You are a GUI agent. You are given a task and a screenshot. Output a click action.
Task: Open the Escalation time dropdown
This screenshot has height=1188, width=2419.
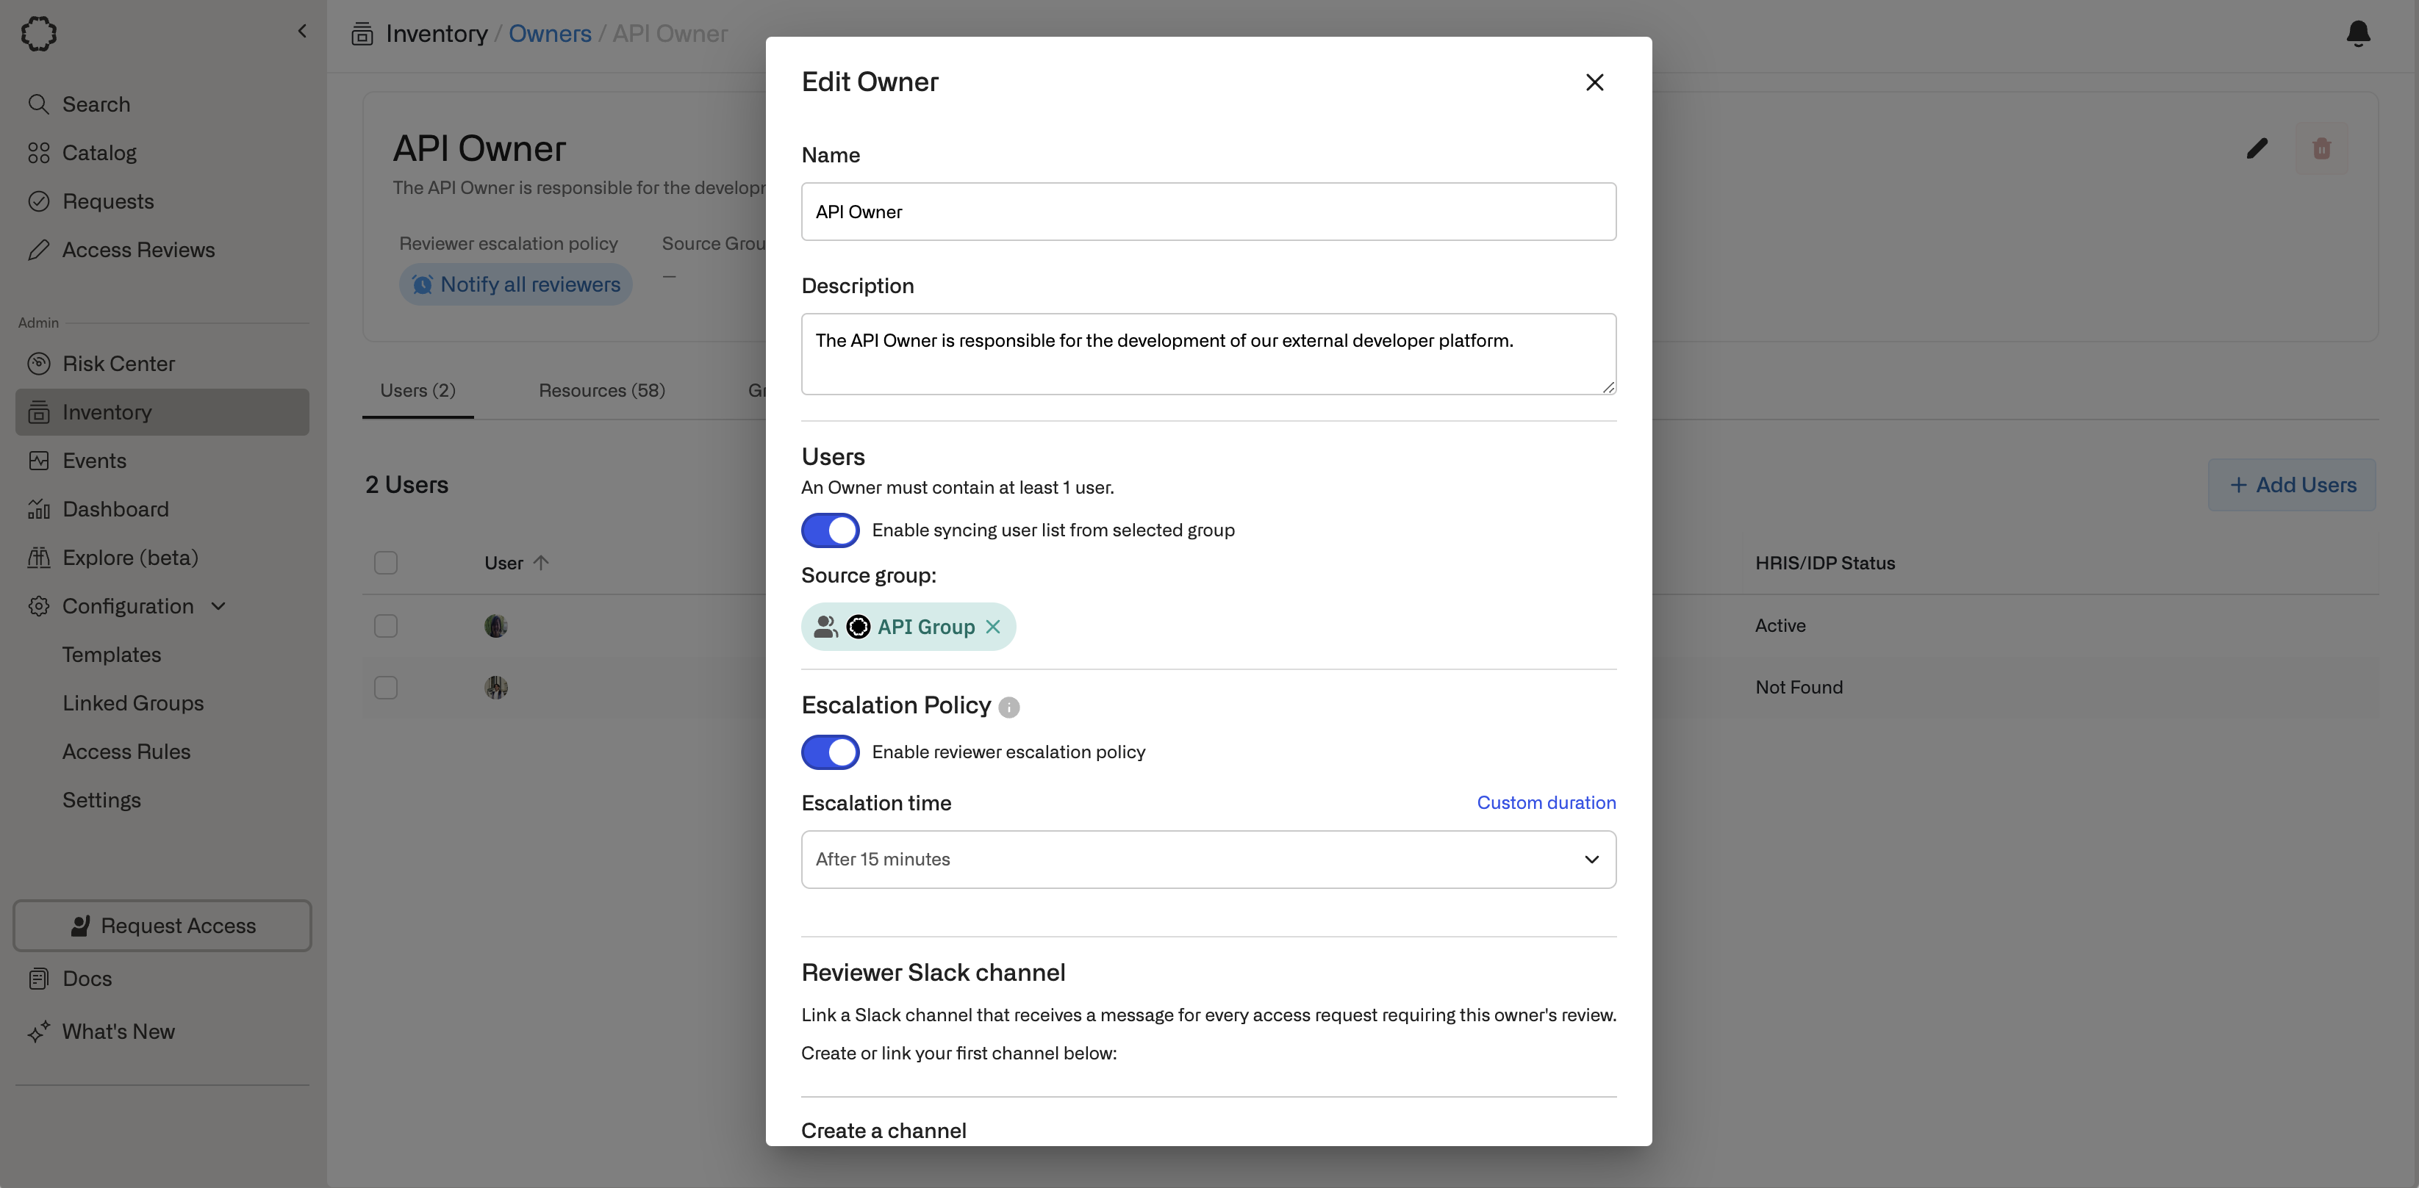tap(1208, 860)
